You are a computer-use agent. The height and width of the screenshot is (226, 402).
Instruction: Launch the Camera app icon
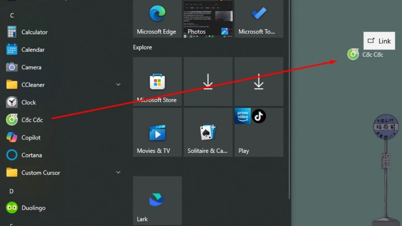12,67
